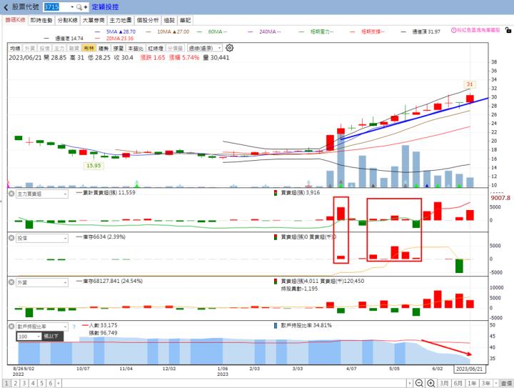This screenshot has height=388, width=514.
Task: Click the 定穎投控 stock name link
Action: [x=105, y=7]
